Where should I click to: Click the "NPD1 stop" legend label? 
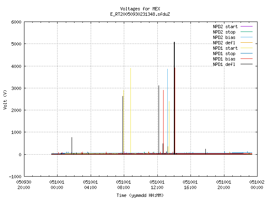point(224,53)
